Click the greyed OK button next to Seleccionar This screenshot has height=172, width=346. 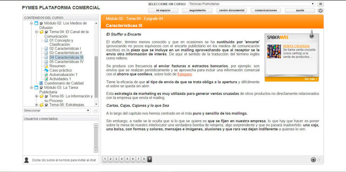click(96, 110)
